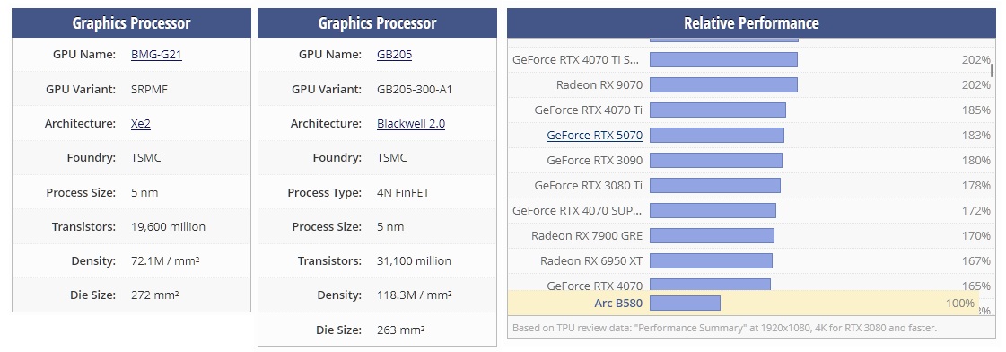Screen dimensions: 1006x352
Task: Select the 31,100 million transistors value
Action: pyautogui.click(x=414, y=260)
